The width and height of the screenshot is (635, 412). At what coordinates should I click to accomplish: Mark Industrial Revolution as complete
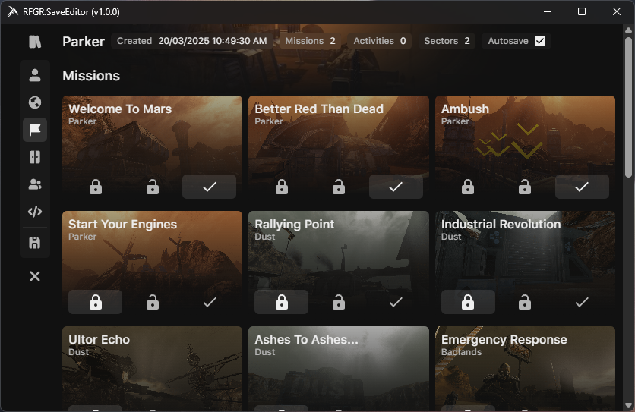(x=582, y=303)
